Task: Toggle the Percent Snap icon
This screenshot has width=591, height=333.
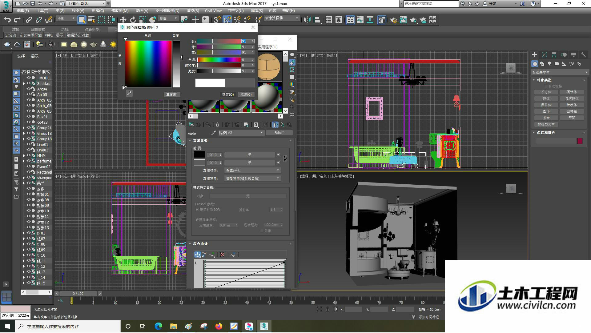Action: click(x=237, y=20)
